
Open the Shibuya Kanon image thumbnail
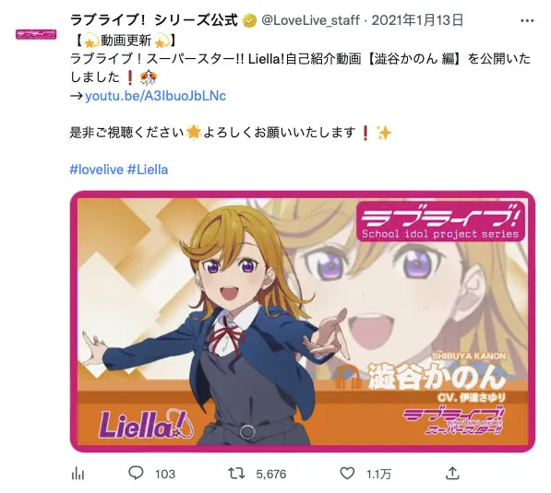(303, 322)
